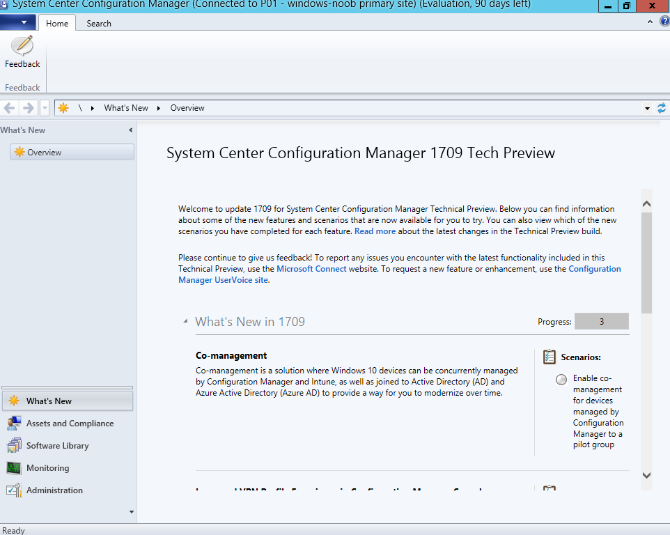Click the Progress indicator showing 3
The width and height of the screenshot is (670, 535).
click(x=601, y=321)
